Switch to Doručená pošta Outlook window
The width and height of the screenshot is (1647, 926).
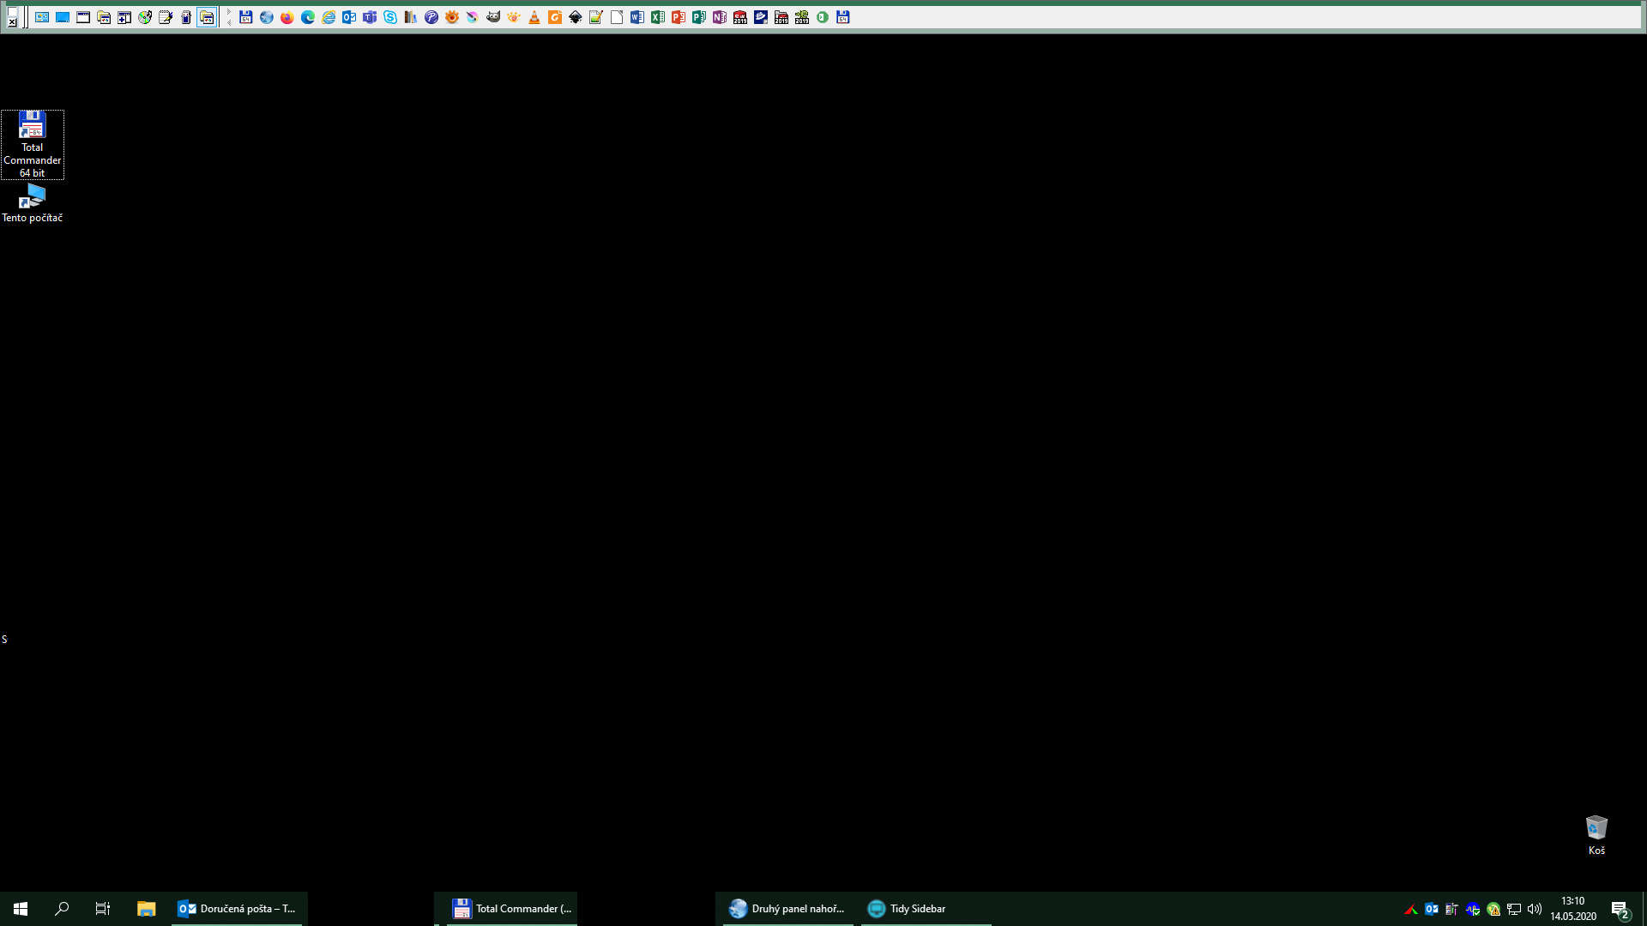pyautogui.click(x=238, y=909)
